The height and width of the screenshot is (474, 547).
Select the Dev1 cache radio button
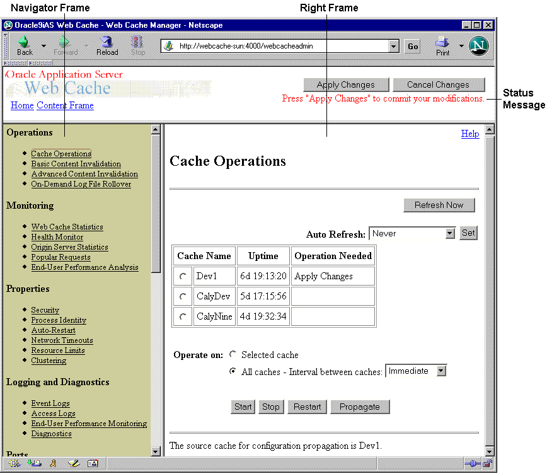pyautogui.click(x=183, y=277)
